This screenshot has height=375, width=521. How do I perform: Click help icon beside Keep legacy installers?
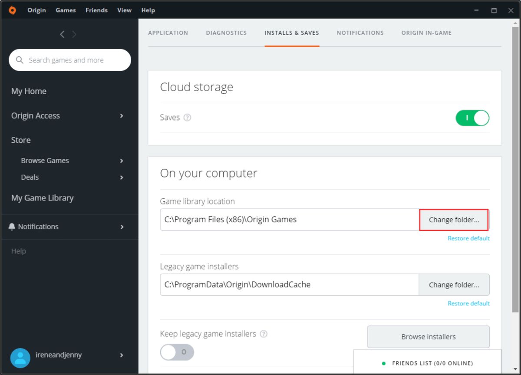264,334
